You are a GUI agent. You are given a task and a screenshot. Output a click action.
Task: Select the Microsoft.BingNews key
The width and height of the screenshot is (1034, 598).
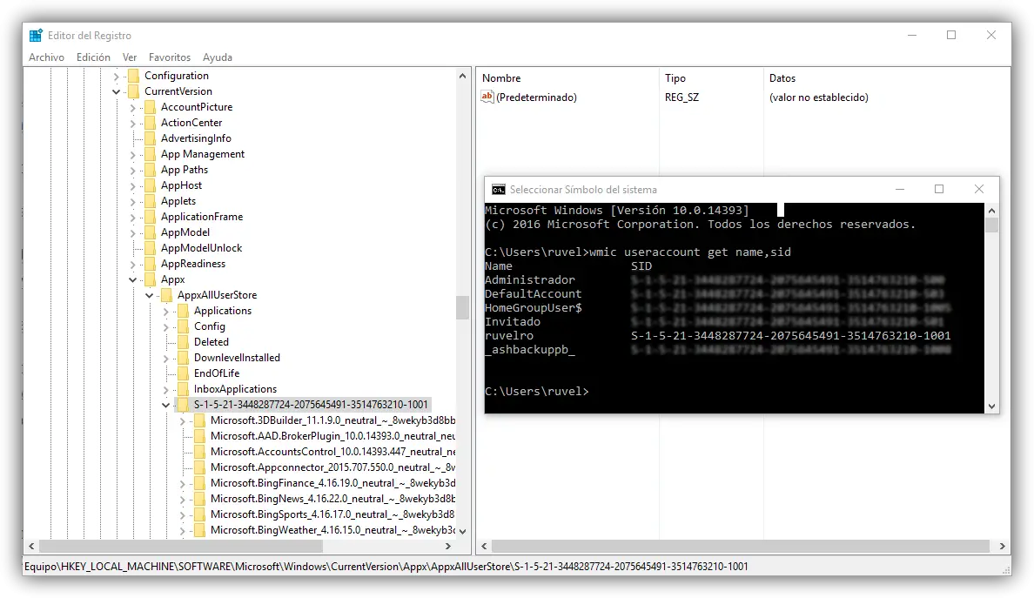332,499
